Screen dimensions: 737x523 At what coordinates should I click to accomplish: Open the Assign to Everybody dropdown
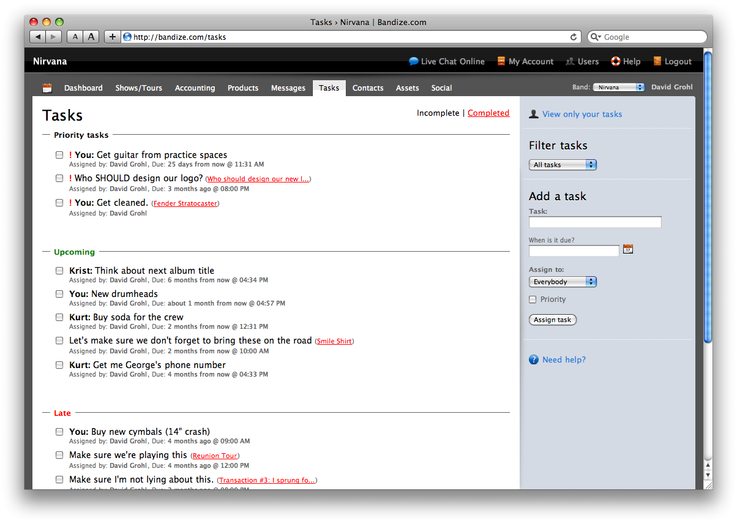pos(563,282)
